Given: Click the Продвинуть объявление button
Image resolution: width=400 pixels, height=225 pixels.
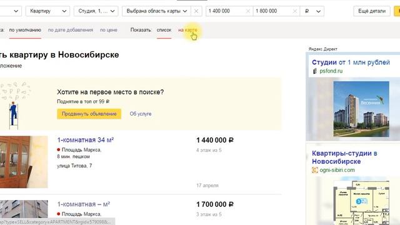Looking at the screenshot, I should [x=89, y=114].
